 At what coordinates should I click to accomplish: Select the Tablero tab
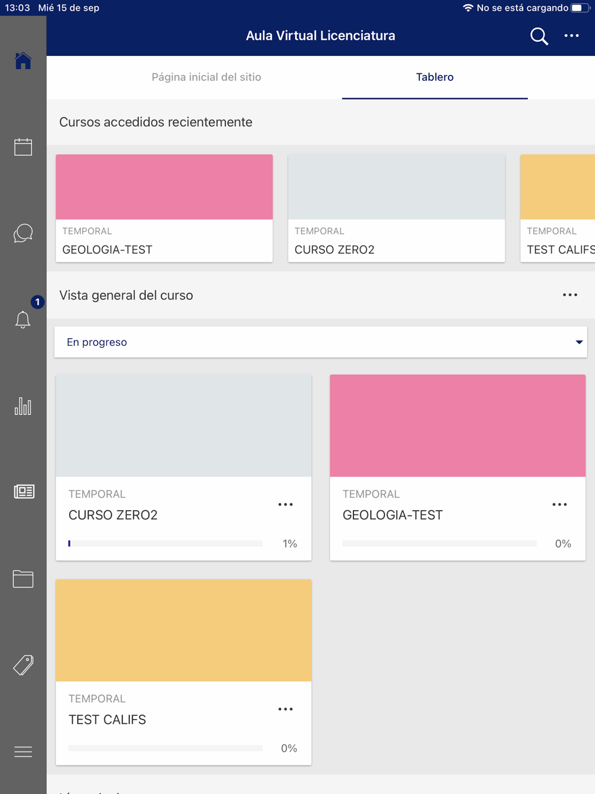(434, 77)
